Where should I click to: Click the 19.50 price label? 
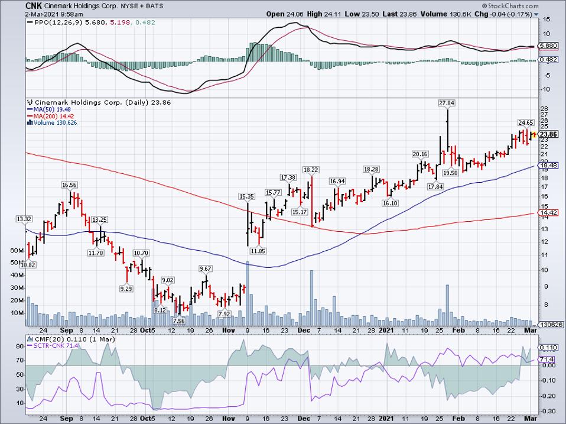pos(450,173)
